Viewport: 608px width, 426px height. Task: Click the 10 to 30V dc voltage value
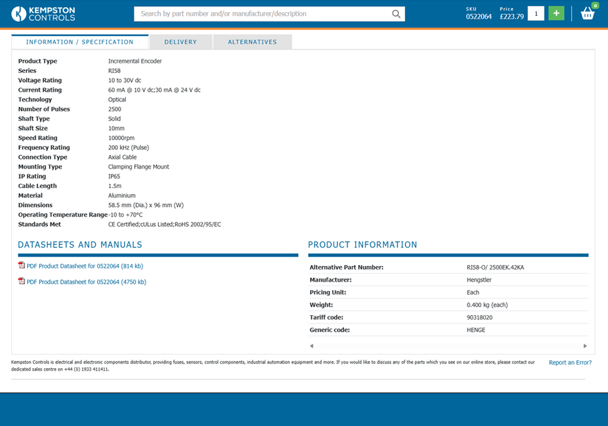pos(125,80)
